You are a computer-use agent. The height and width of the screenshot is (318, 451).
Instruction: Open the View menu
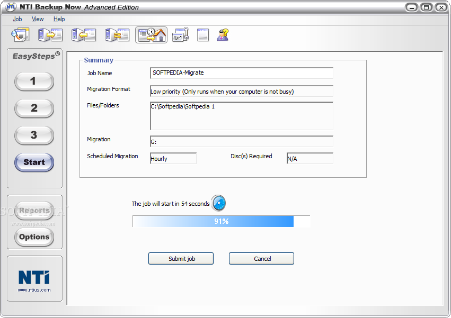(38, 19)
